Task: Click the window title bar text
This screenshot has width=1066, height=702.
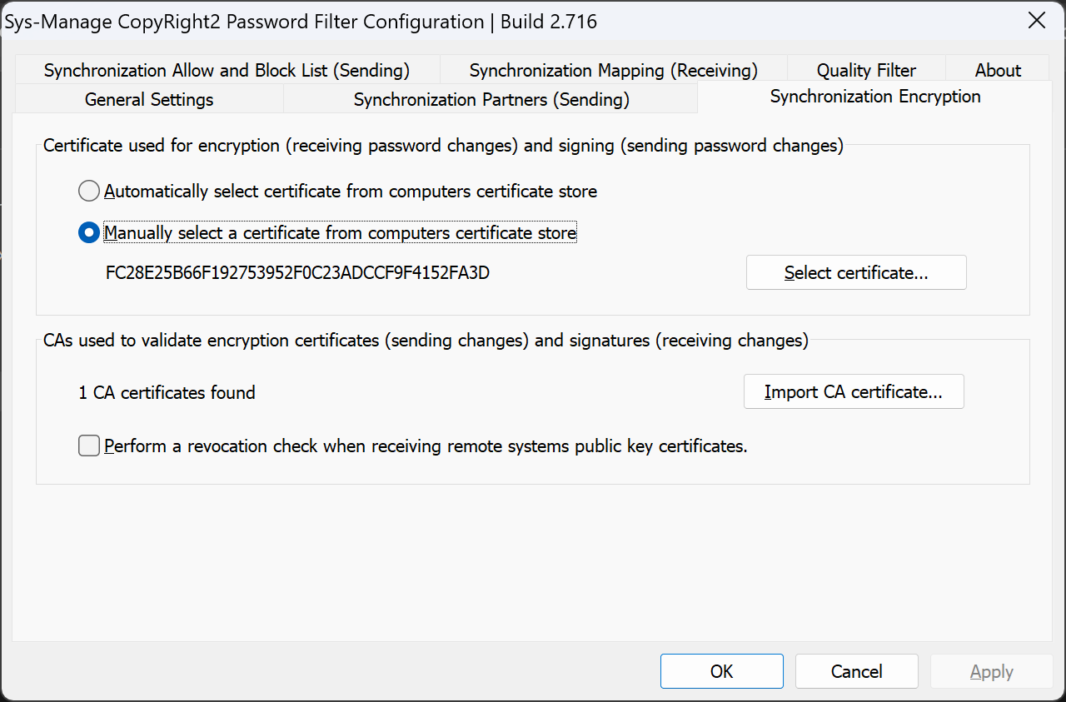Action: pyautogui.click(x=301, y=22)
